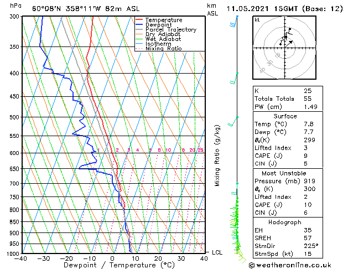Click the 500 hPa pressure axis label
This screenshot has height=269, width=348.
tap(15, 117)
